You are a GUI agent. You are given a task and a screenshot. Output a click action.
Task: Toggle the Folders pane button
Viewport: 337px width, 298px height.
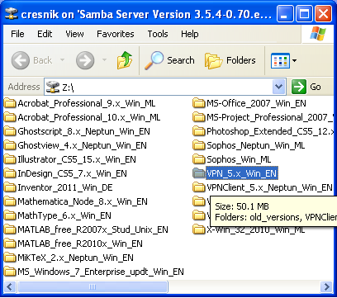click(230, 60)
